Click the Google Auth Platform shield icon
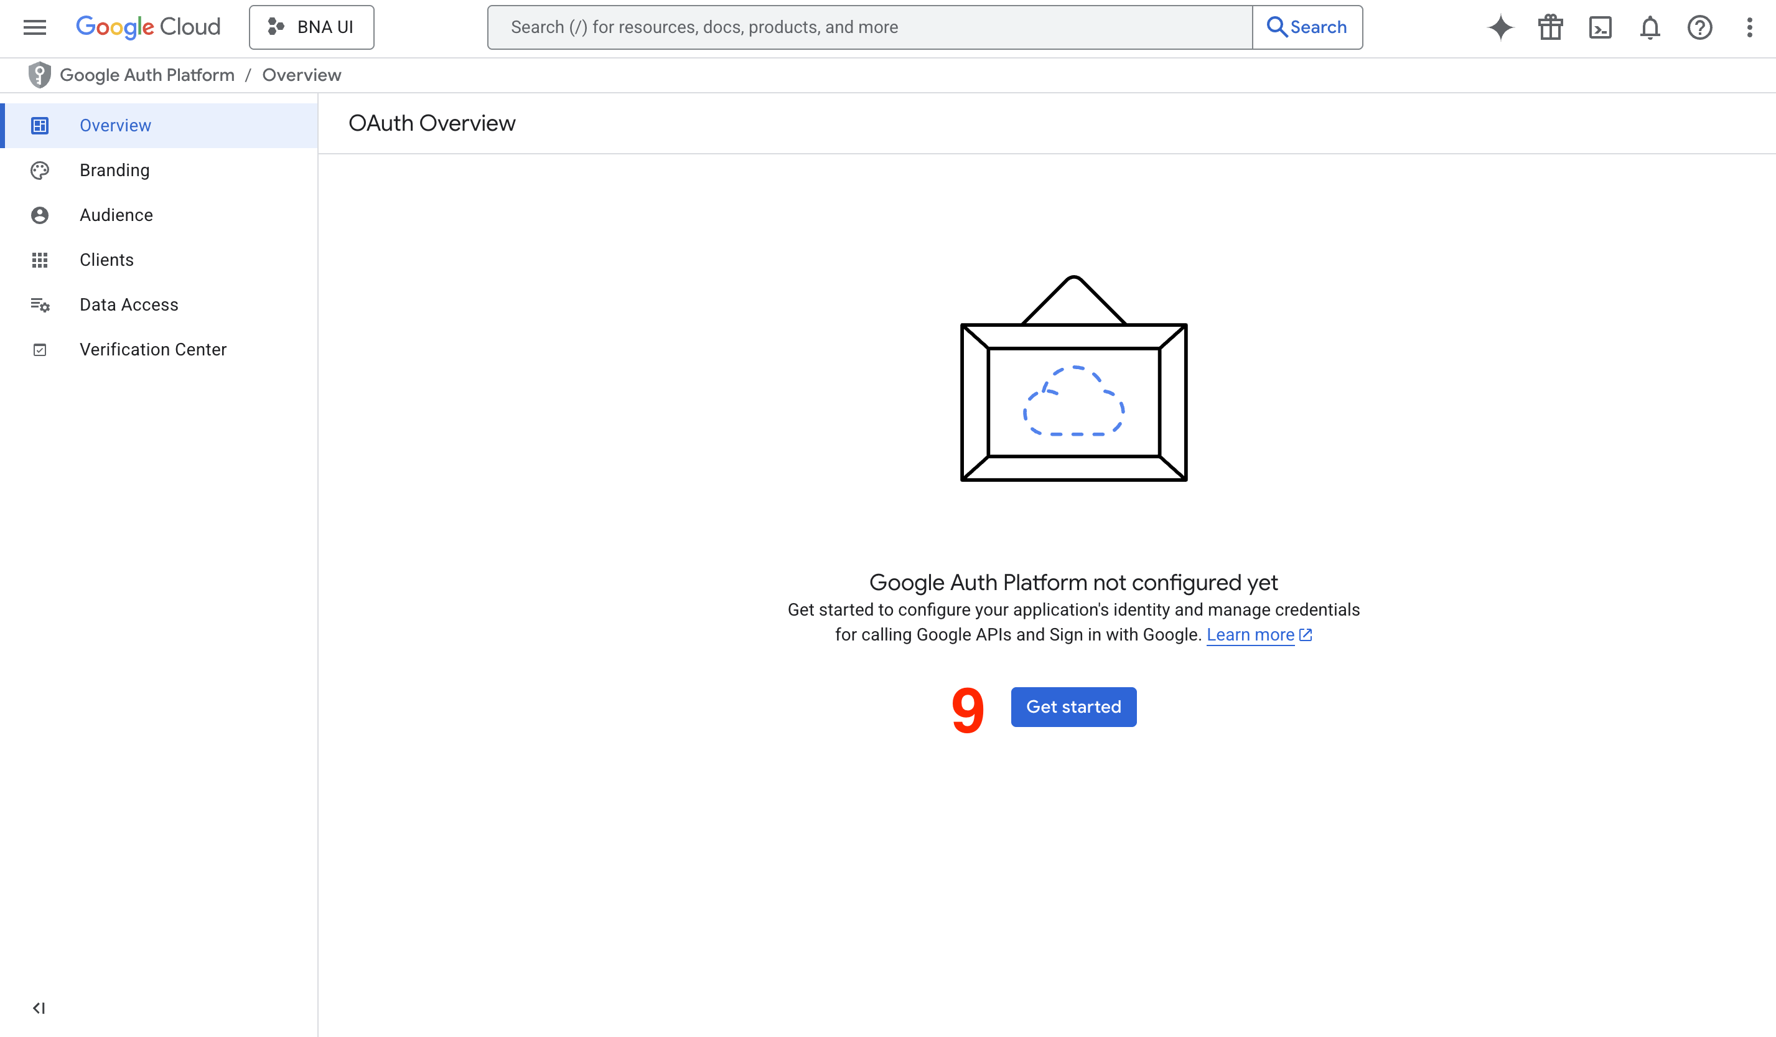 coord(39,75)
